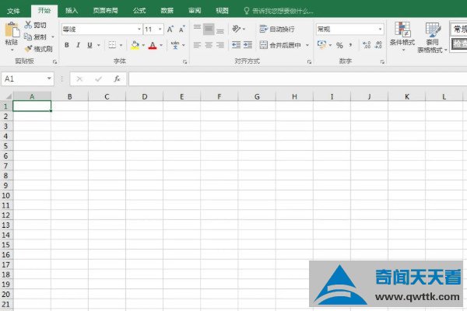
Task: Increase font size with the larger A icon
Action: [170, 29]
